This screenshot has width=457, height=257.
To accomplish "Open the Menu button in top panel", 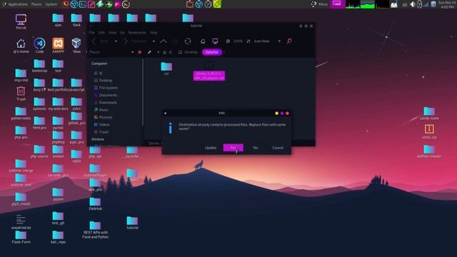I will (320, 4).
